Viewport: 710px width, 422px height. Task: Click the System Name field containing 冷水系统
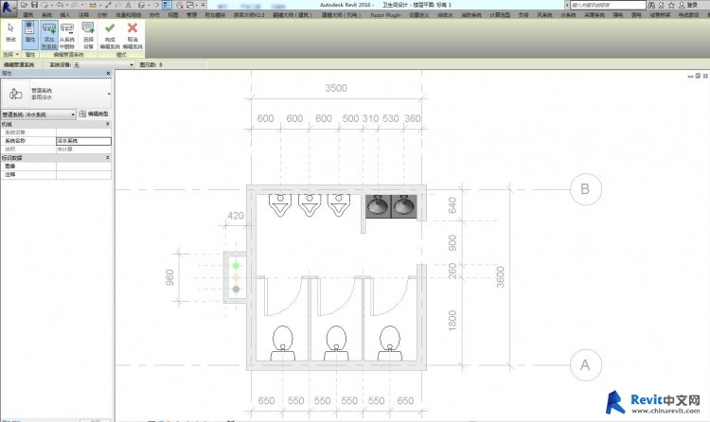pos(83,141)
